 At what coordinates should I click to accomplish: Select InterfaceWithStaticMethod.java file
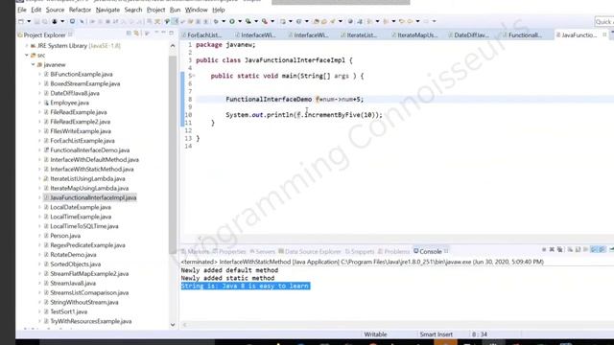point(92,169)
